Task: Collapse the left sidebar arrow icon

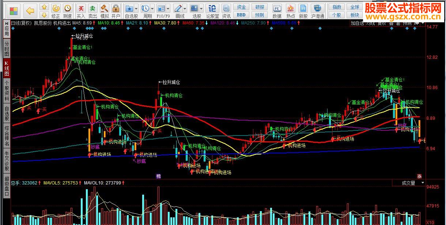Action: pos(7,23)
